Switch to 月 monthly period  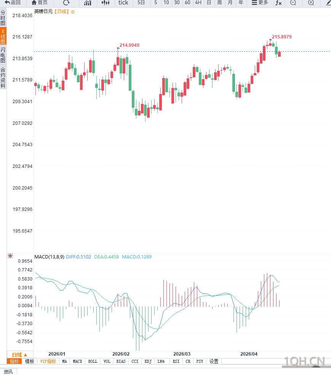(x=230, y=3)
